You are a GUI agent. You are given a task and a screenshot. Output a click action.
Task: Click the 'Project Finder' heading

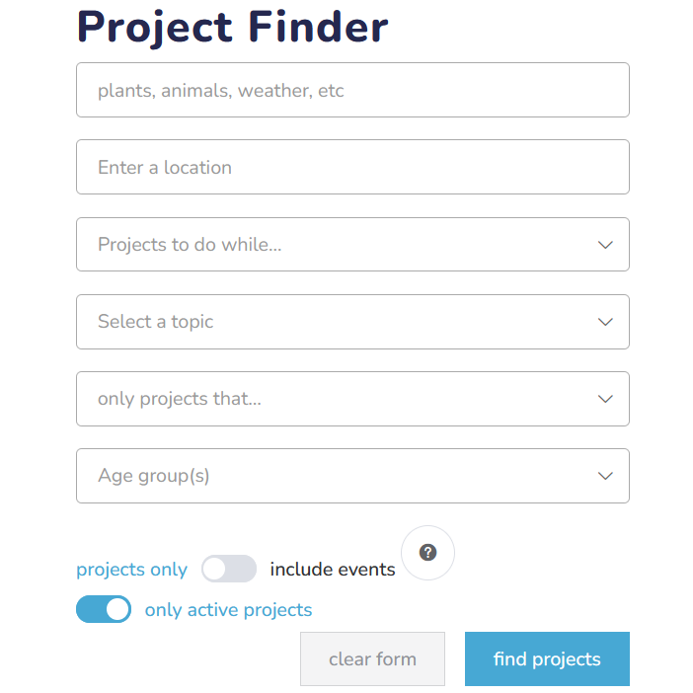pyautogui.click(x=233, y=27)
